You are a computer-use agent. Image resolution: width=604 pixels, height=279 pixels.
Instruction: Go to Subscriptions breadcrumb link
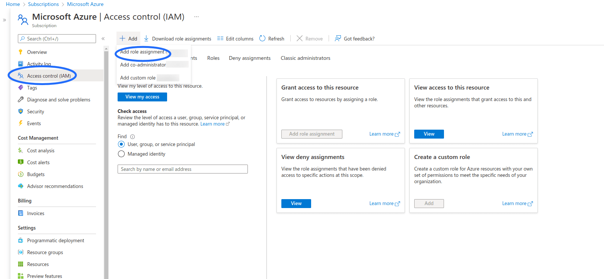coord(44,4)
